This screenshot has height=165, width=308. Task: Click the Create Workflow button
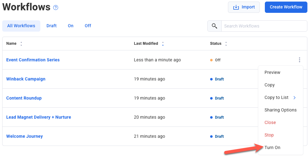(286, 7)
